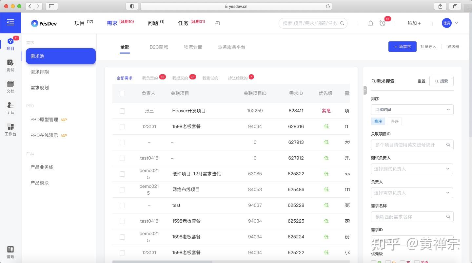
Task: Open the Safari share button
Action: 440,6
